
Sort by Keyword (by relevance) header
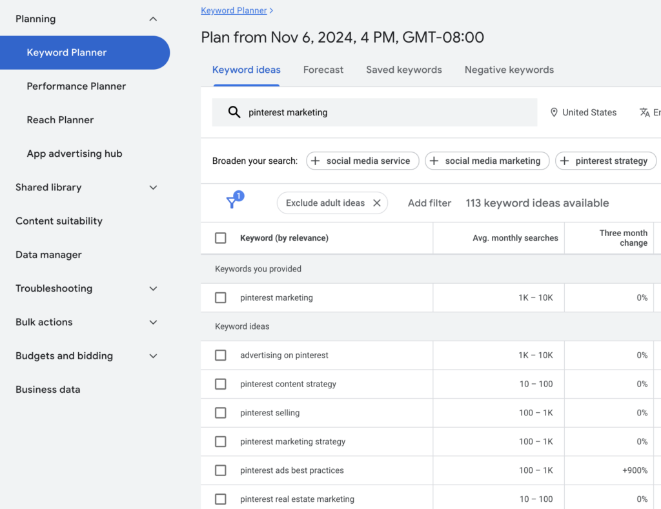click(284, 238)
